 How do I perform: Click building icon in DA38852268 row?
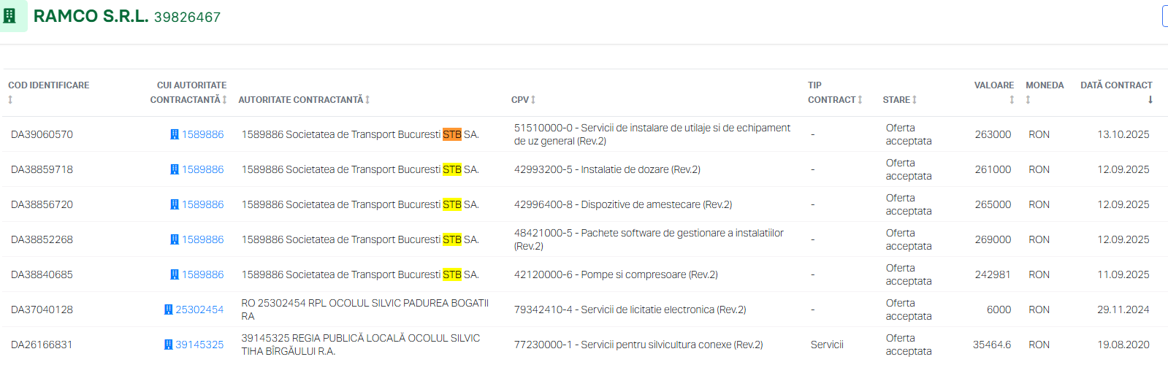tap(175, 239)
